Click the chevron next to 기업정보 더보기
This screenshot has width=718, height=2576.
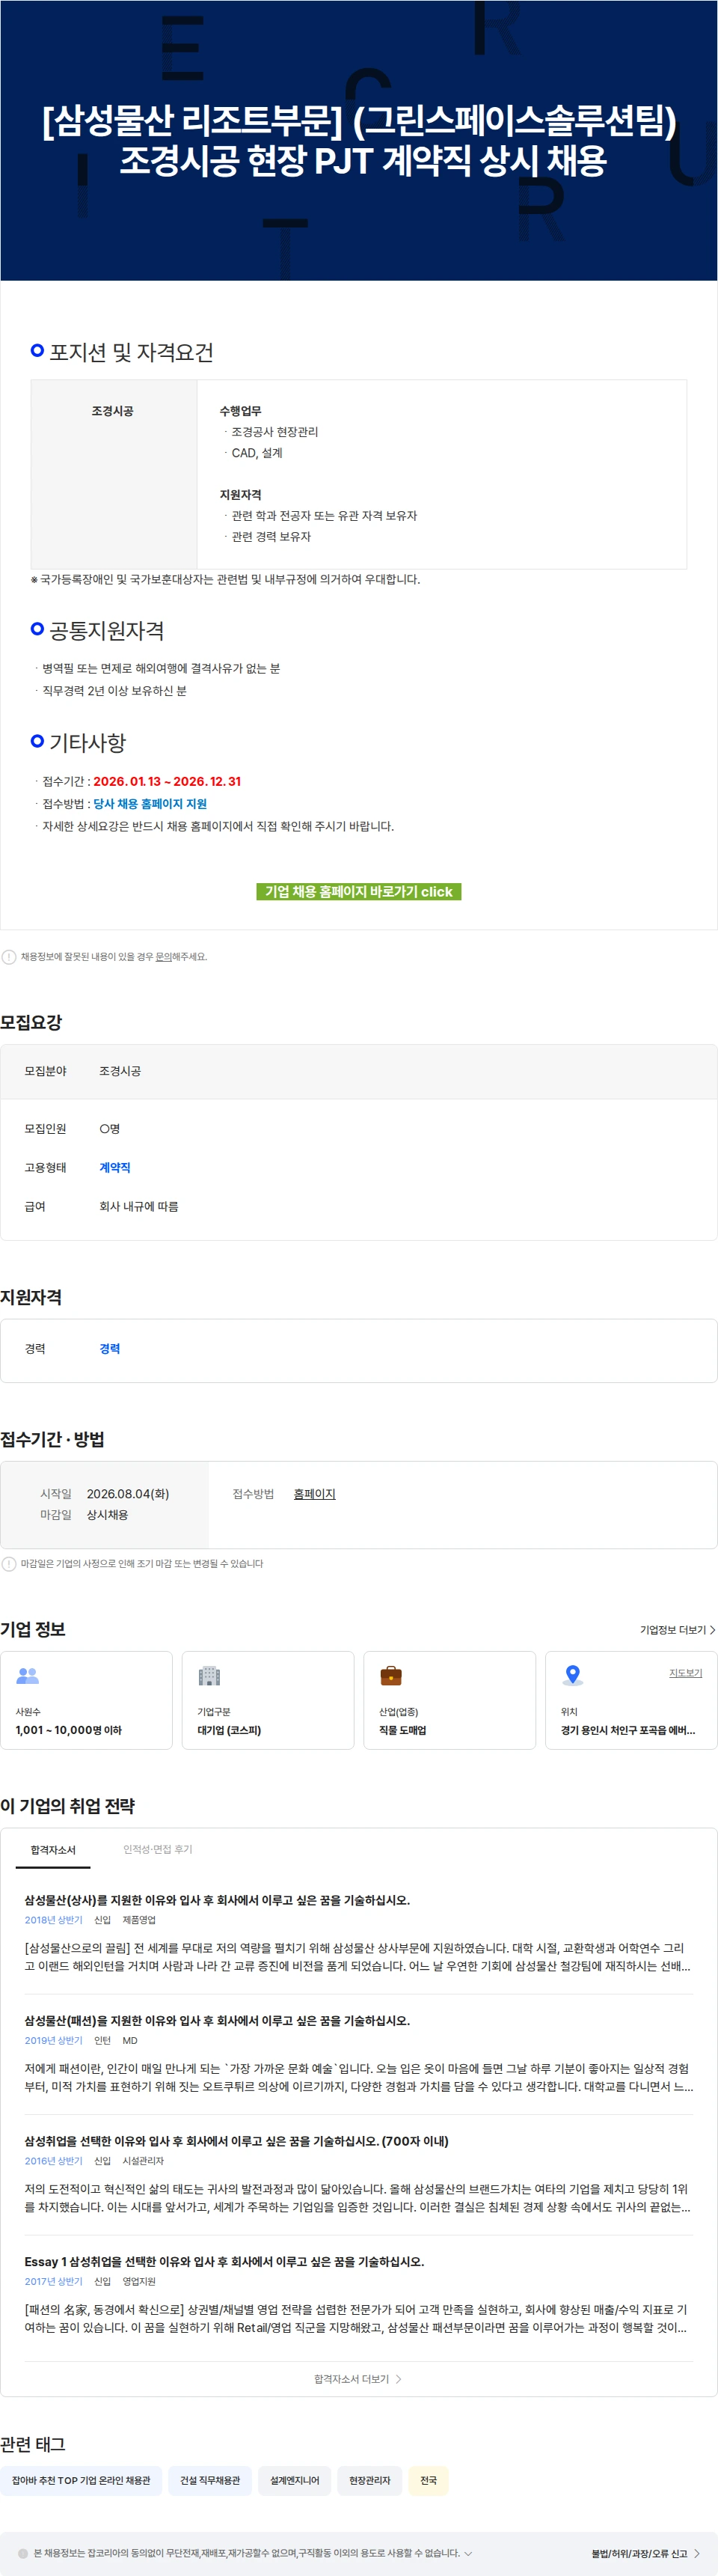[712, 1629]
